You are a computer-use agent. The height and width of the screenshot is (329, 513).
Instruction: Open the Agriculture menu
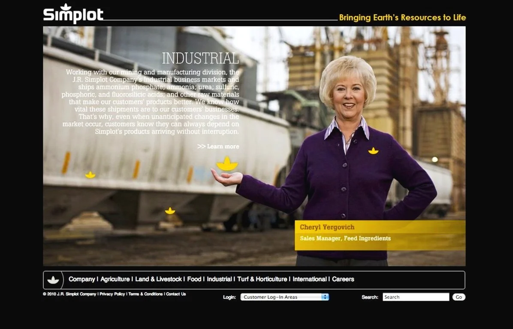(x=115, y=279)
